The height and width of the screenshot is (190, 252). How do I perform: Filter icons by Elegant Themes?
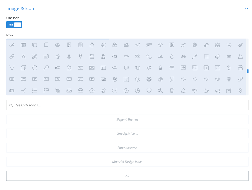point(127,119)
